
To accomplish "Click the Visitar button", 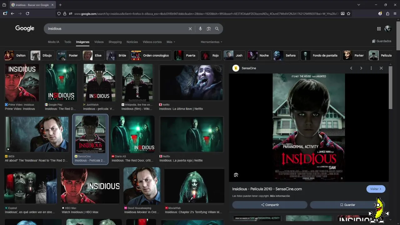I will click(x=376, y=189).
